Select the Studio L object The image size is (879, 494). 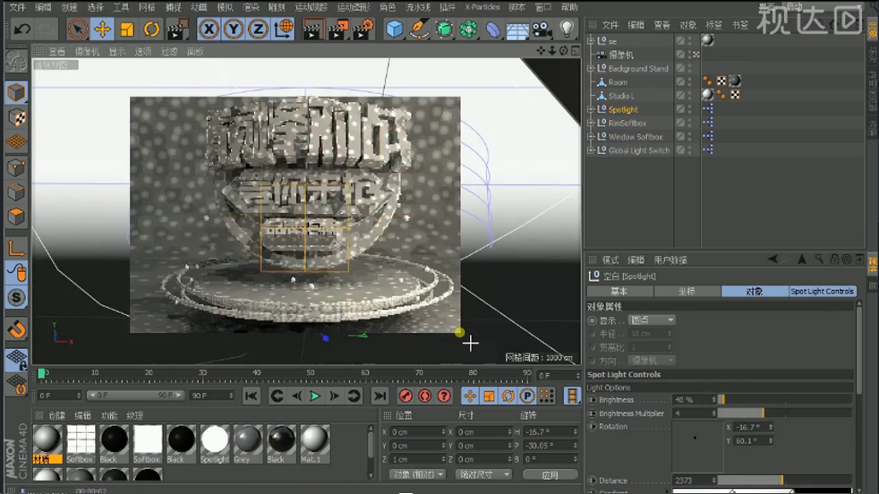point(621,96)
